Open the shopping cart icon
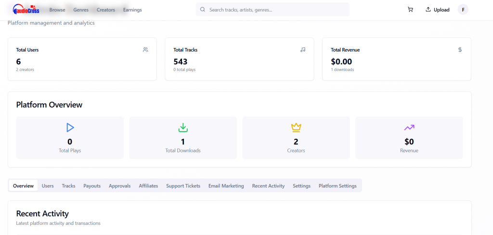Image resolution: width=493 pixels, height=235 pixels. tap(410, 10)
